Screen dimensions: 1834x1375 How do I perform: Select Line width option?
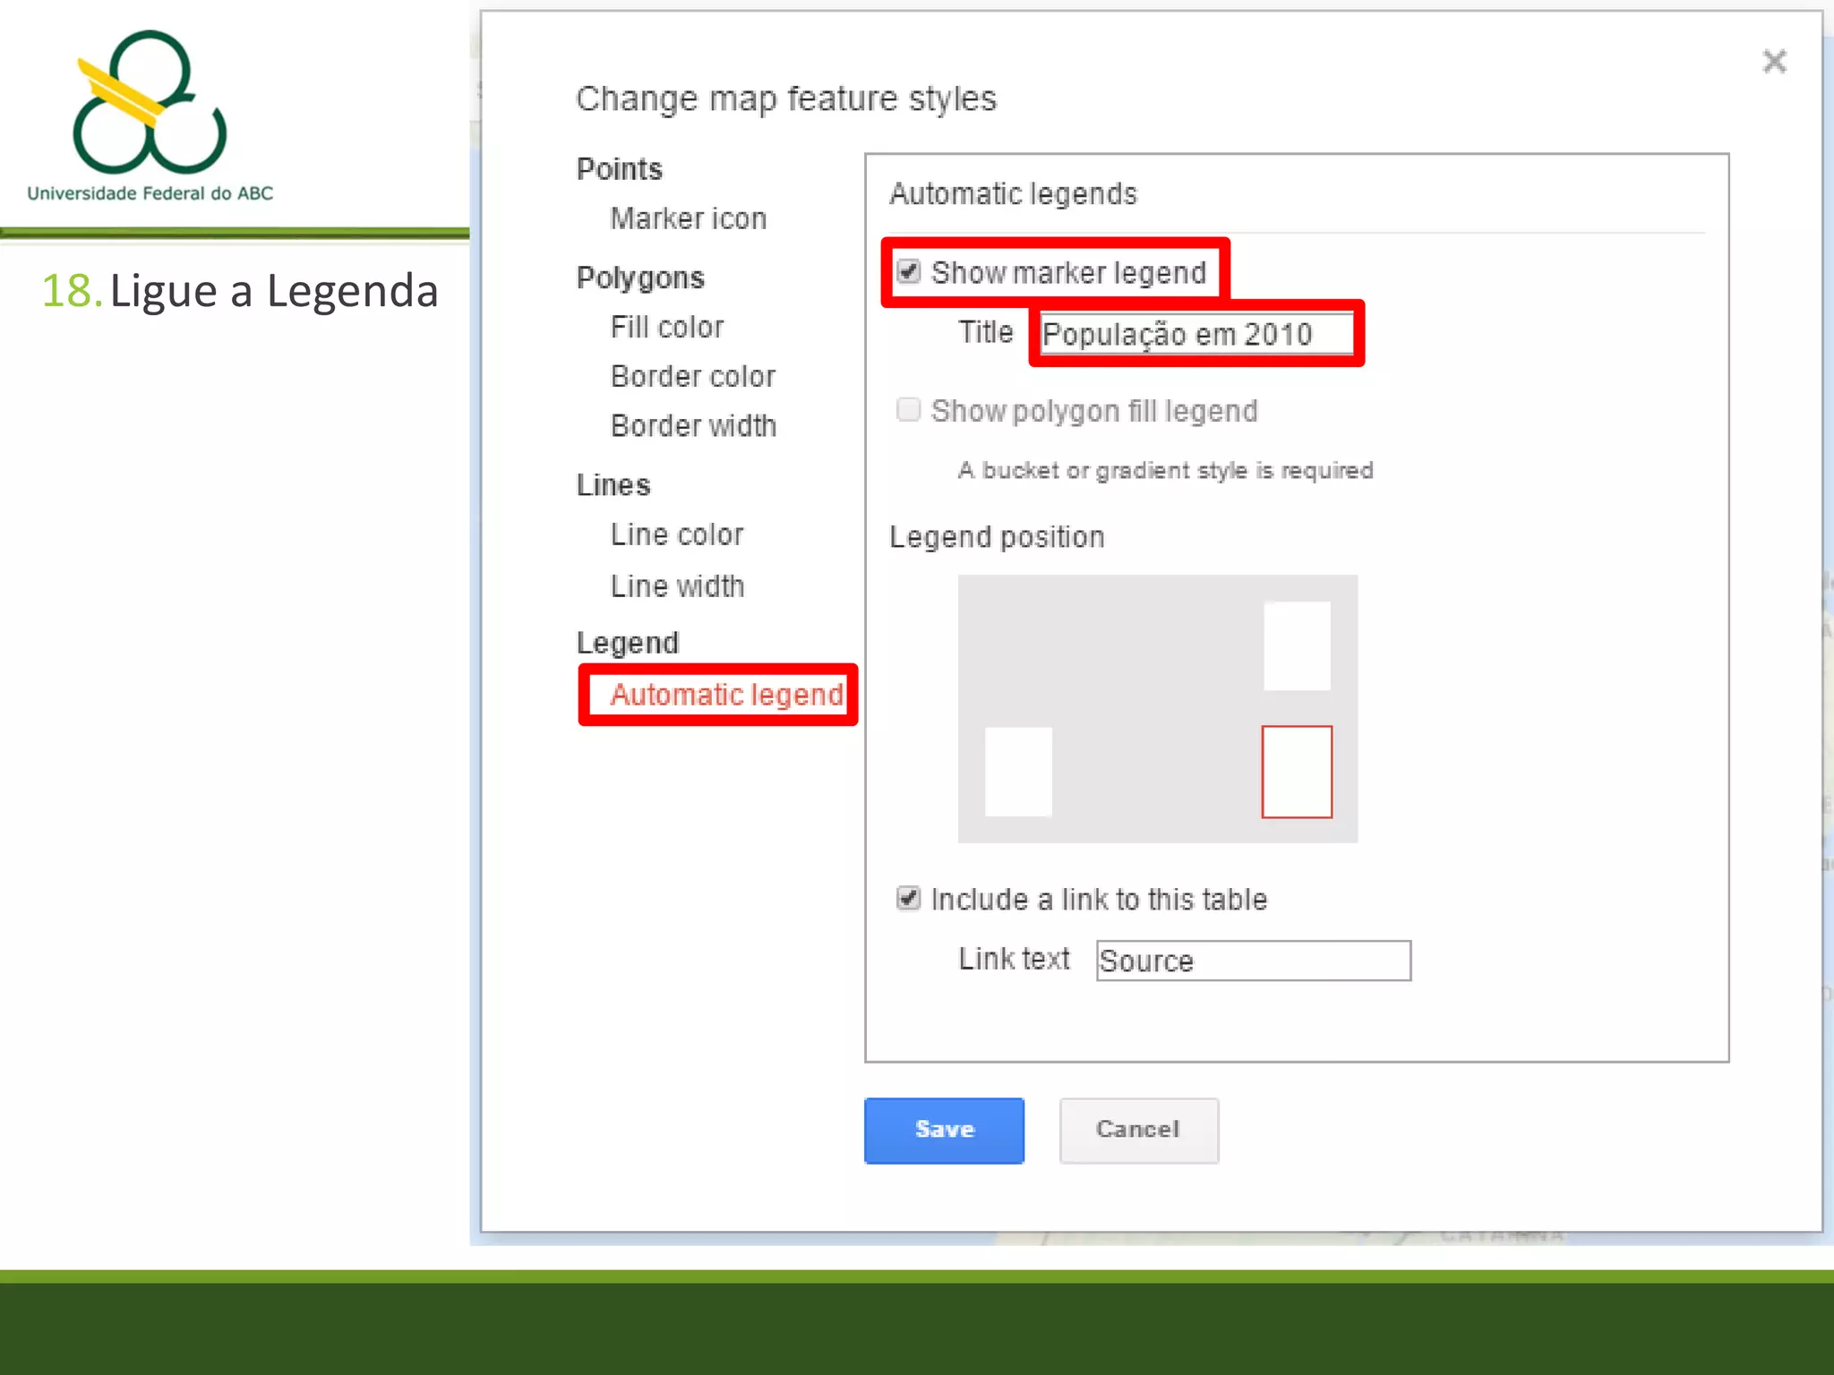click(677, 586)
